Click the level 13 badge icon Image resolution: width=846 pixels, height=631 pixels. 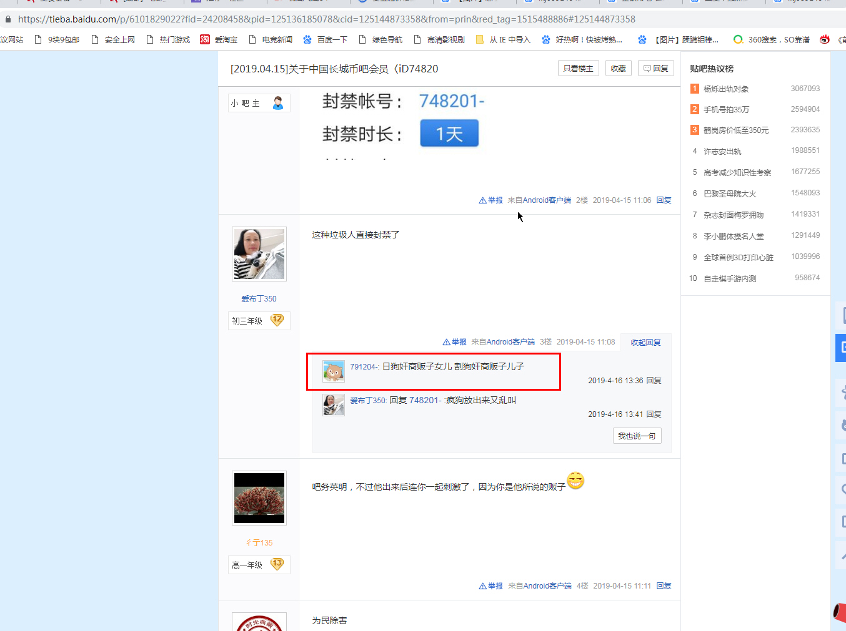pos(277,564)
